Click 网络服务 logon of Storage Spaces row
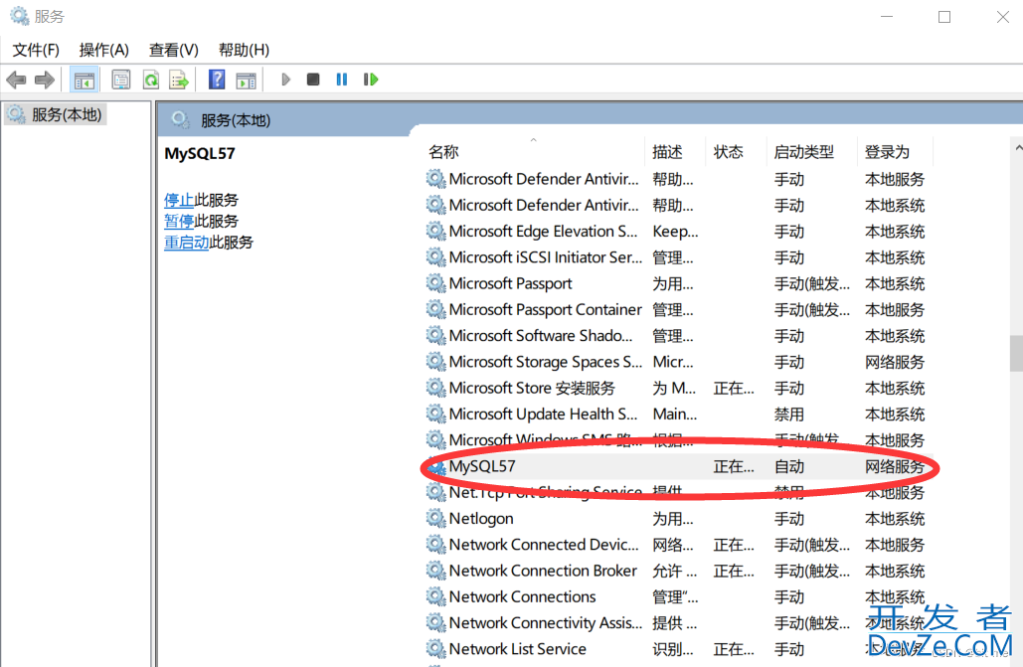Image resolution: width=1023 pixels, height=667 pixels. click(895, 362)
